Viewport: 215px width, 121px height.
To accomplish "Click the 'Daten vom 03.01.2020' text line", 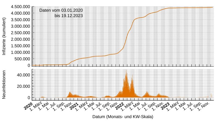I will [x=61, y=10].
